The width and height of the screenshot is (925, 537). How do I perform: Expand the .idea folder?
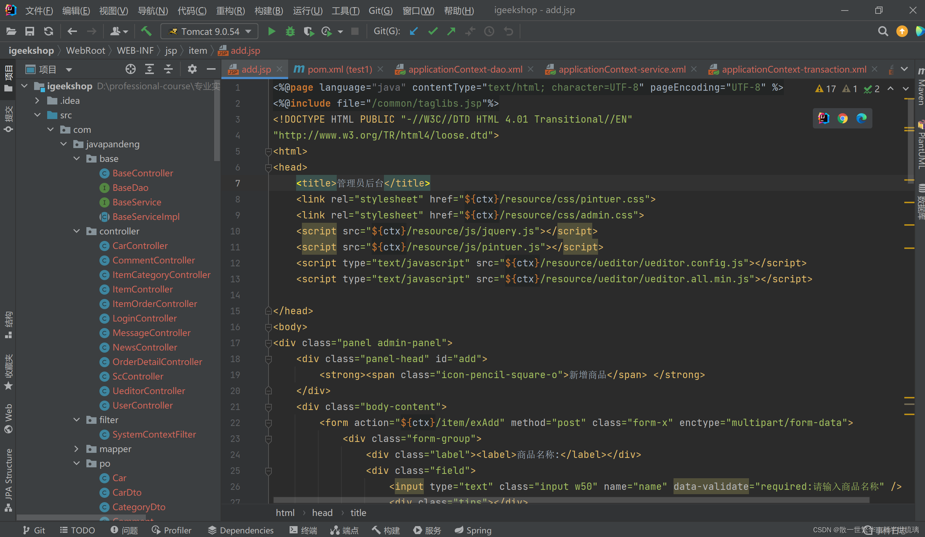point(37,101)
